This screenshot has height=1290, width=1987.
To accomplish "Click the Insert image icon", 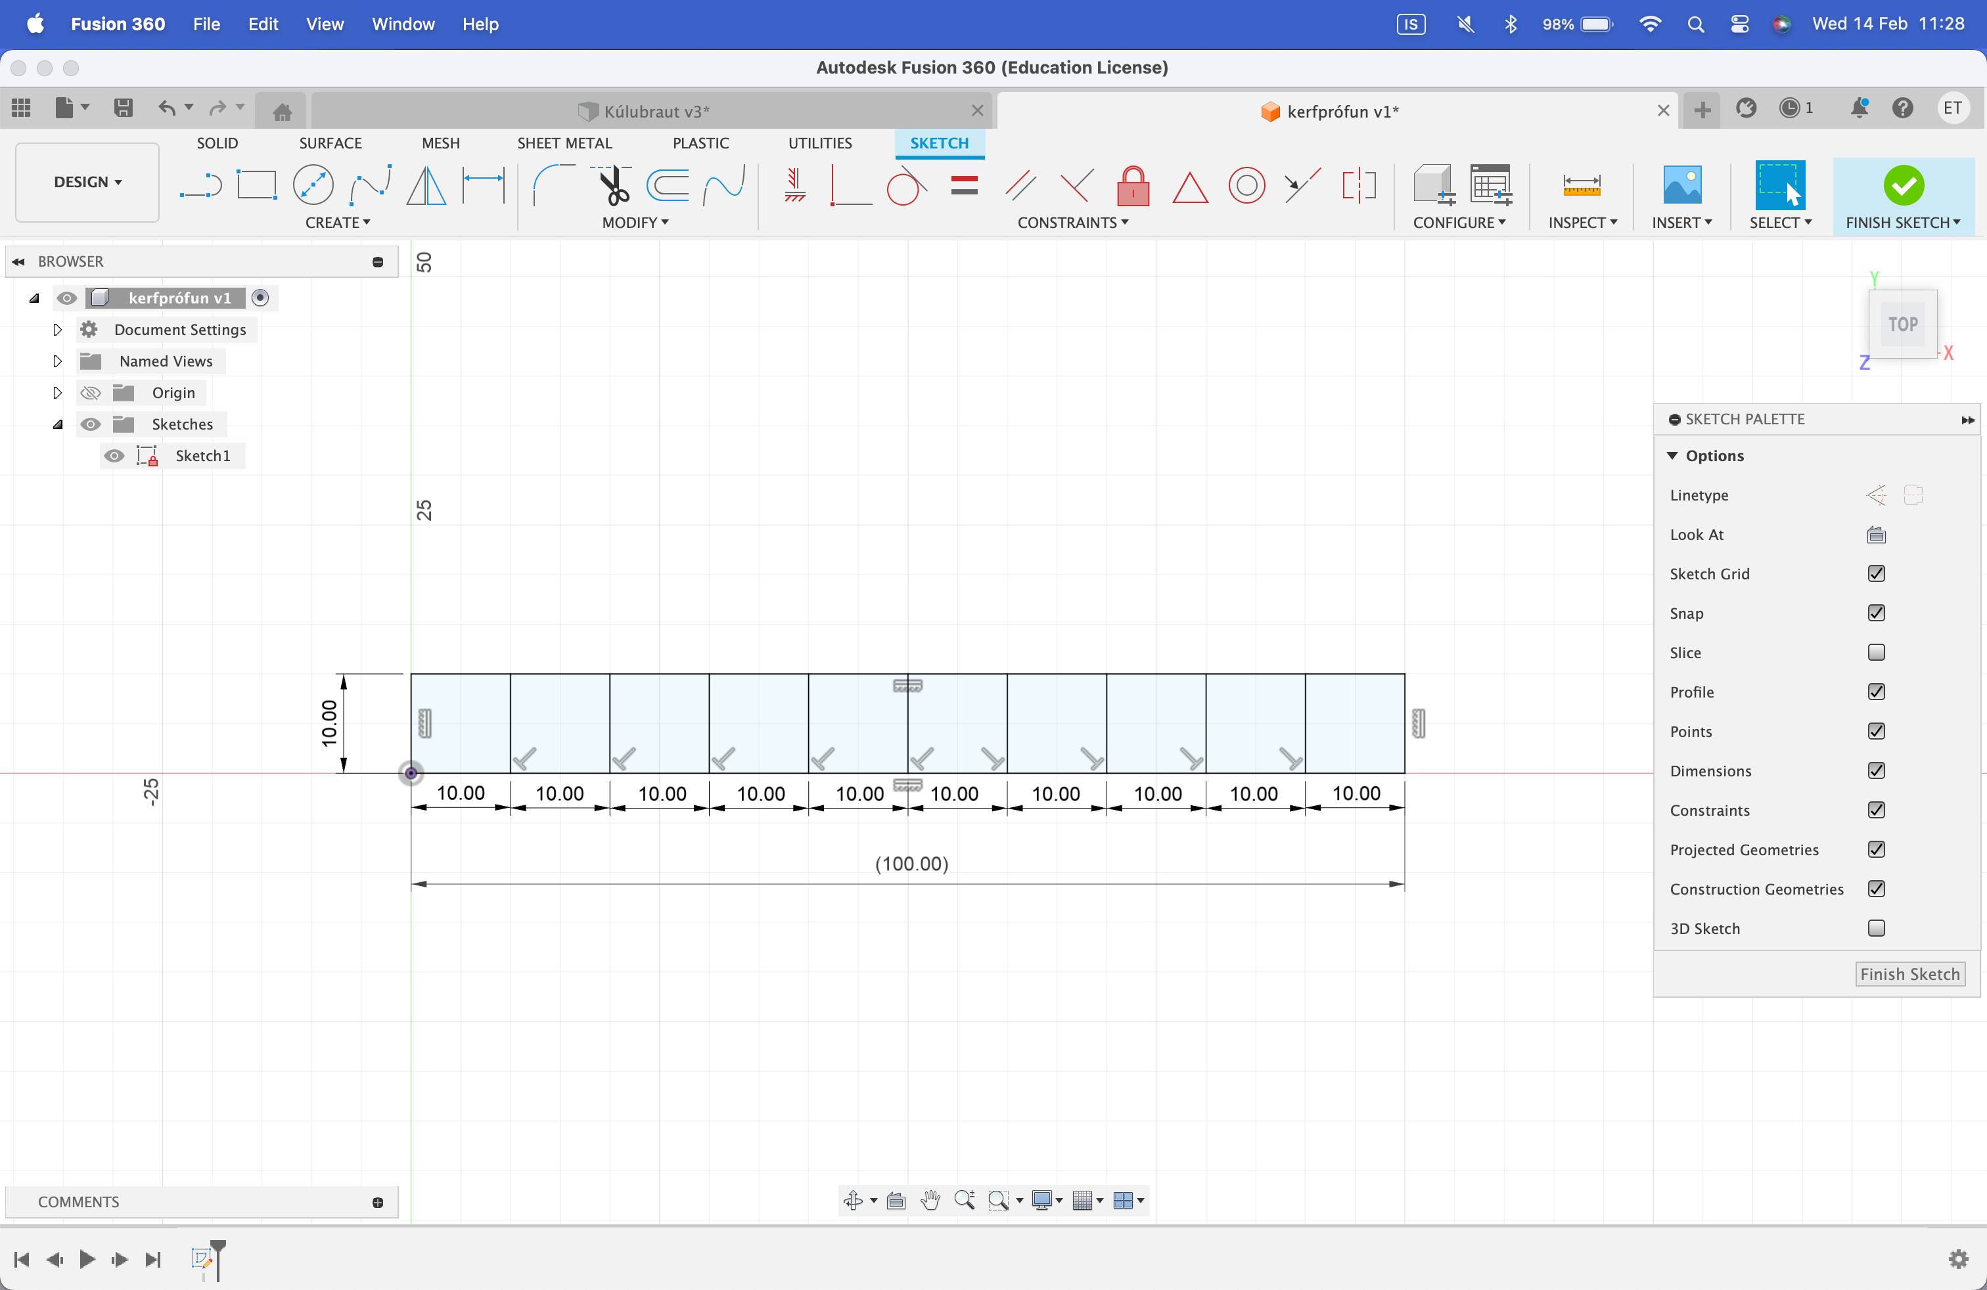I will click(1681, 185).
